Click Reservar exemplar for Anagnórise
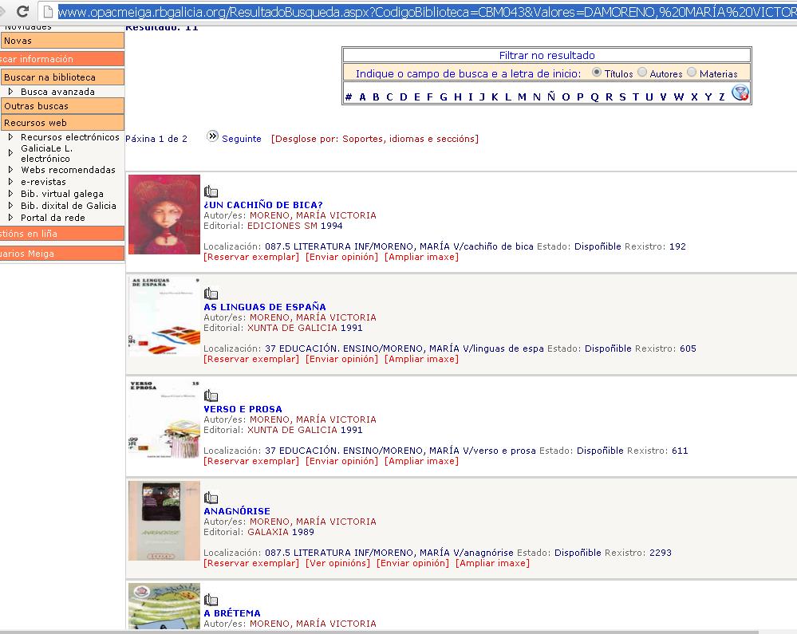797x634 pixels. (x=251, y=563)
